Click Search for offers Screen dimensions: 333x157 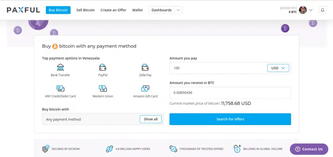230,119
